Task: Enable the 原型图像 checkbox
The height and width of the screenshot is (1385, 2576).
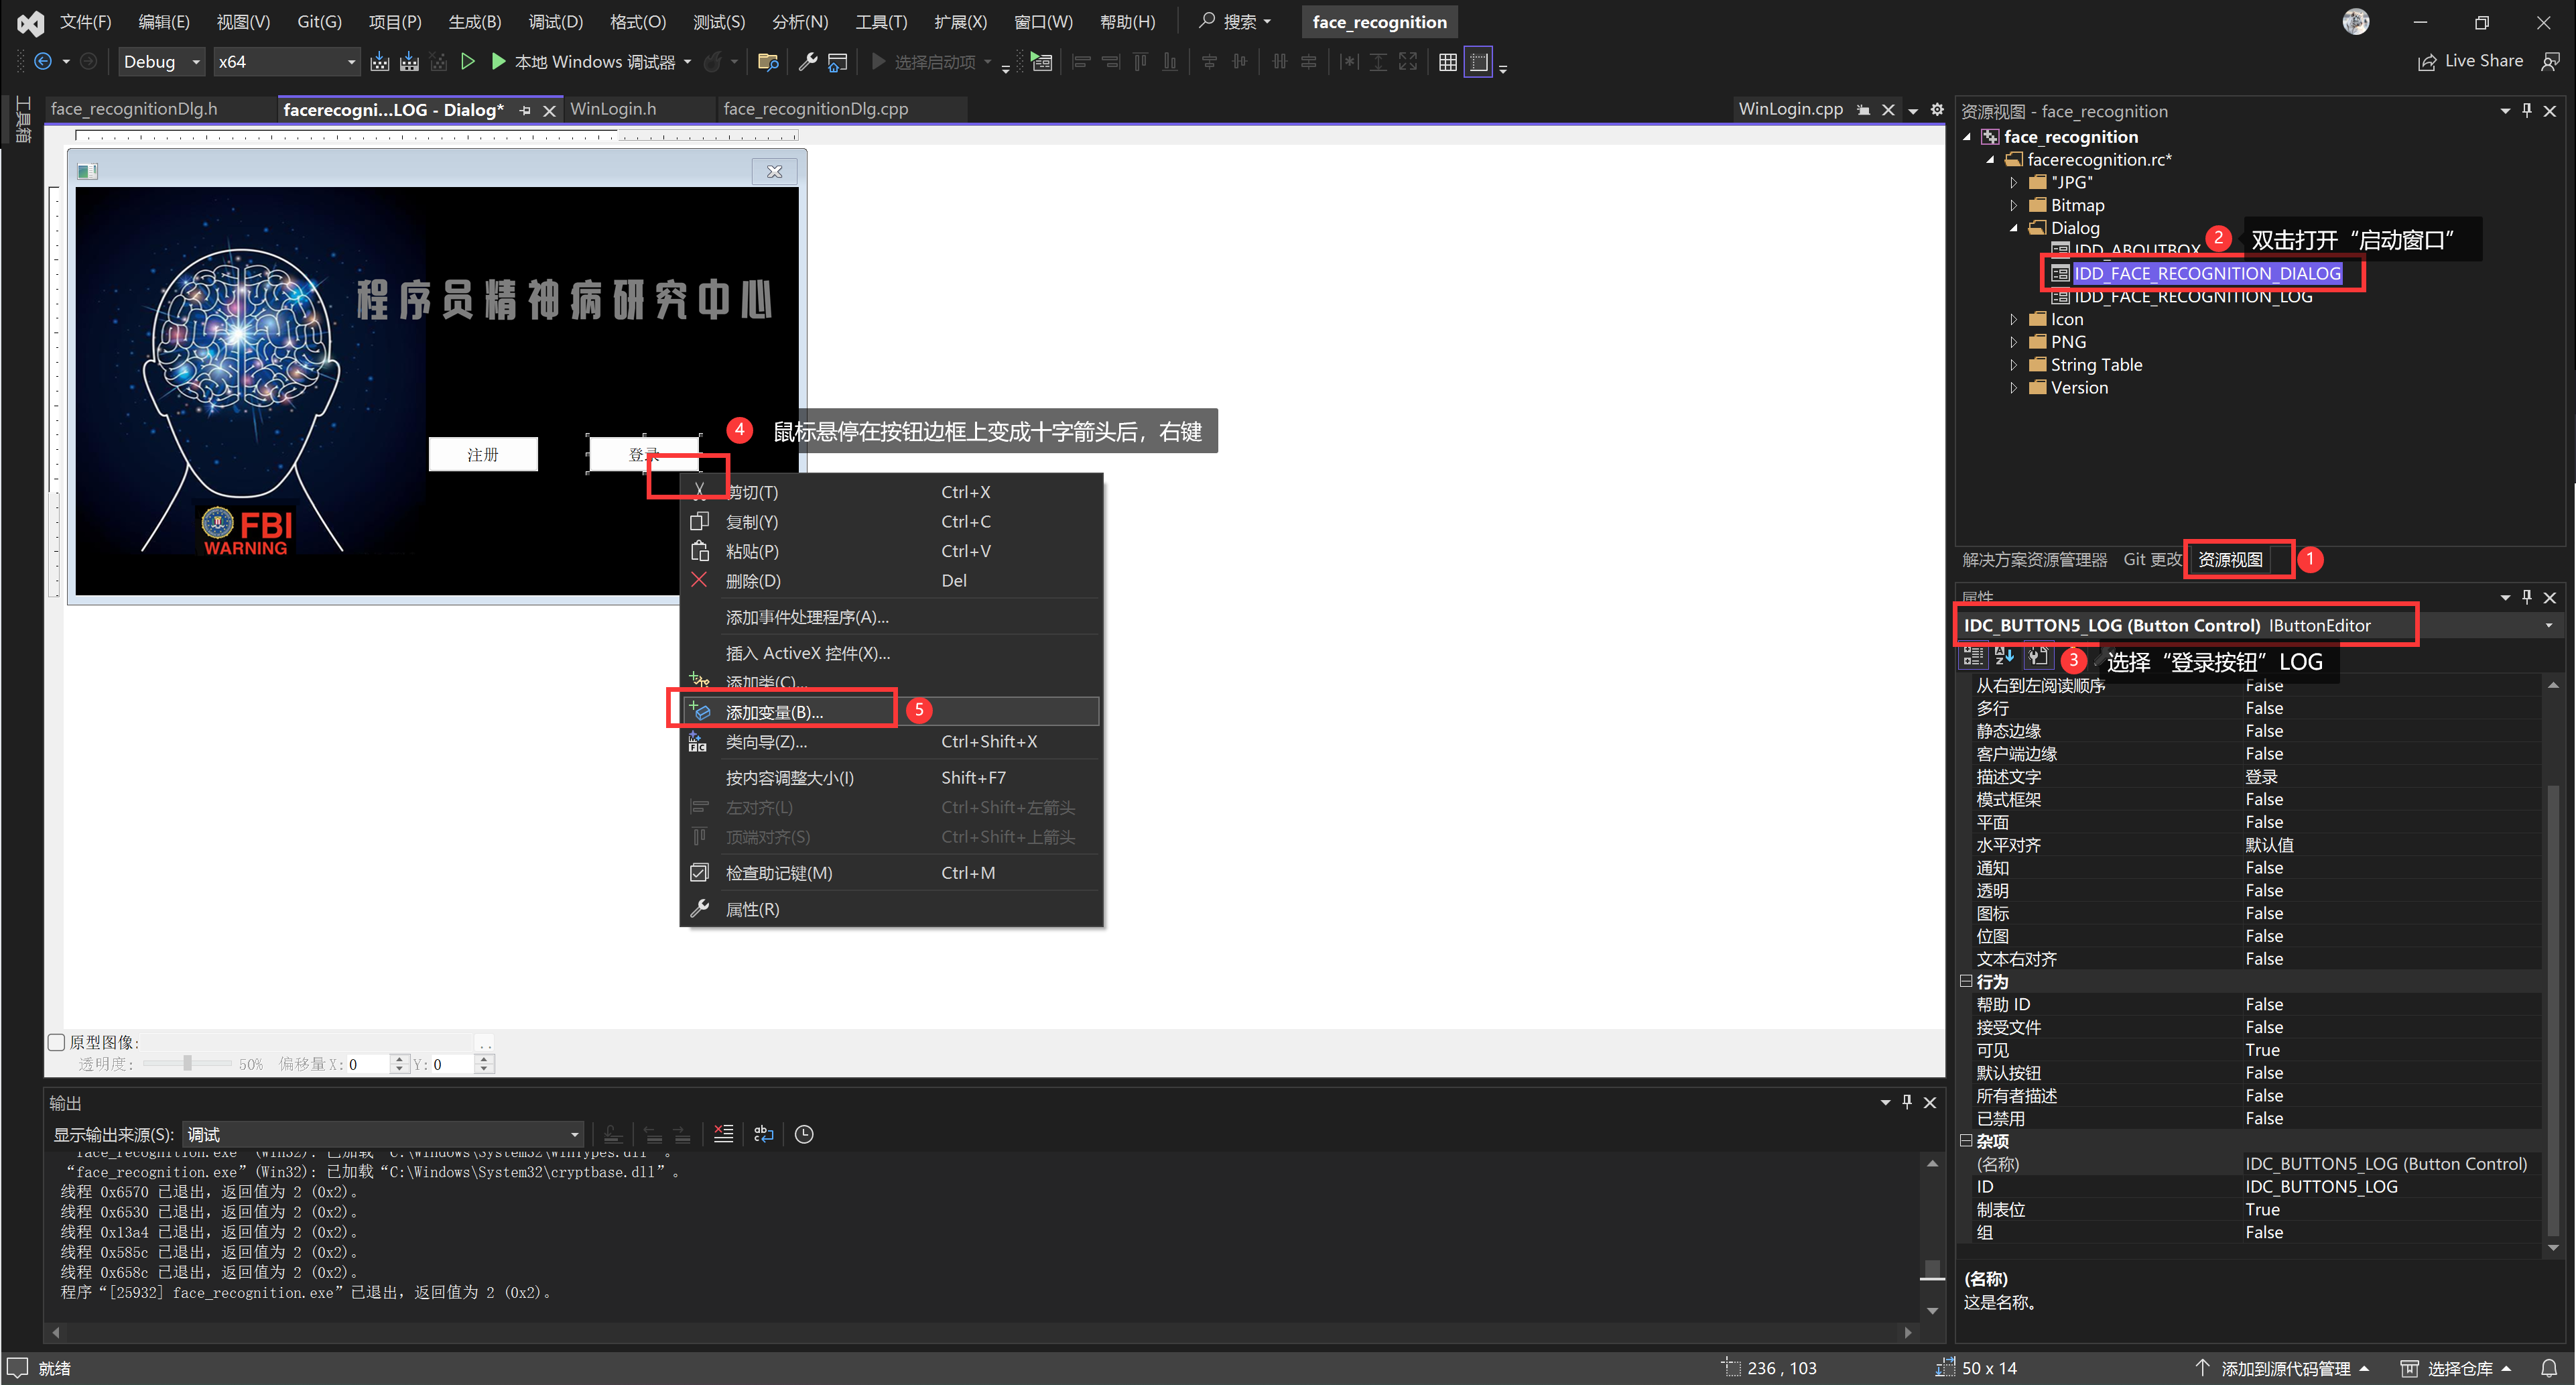Action: pyautogui.click(x=57, y=1042)
